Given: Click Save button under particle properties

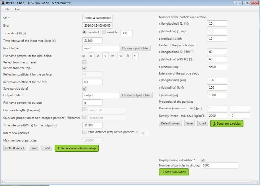Looking at the screenshot, I should click(190, 123).
